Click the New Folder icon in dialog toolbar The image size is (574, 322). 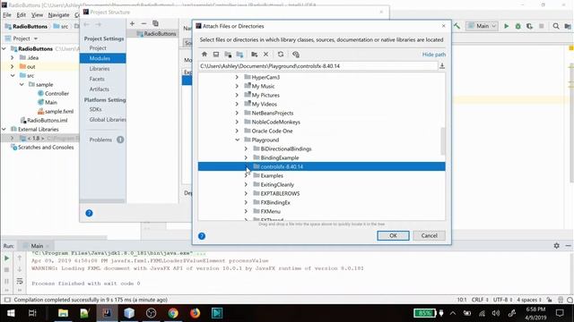click(x=254, y=55)
